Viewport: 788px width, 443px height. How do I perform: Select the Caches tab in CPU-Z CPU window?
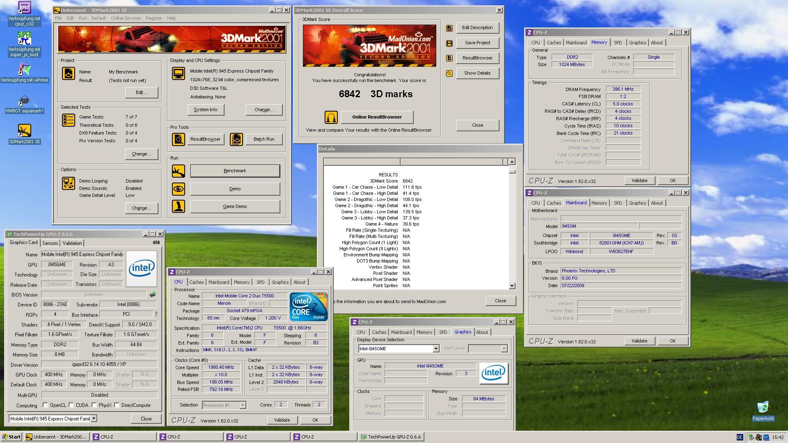tap(196, 282)
